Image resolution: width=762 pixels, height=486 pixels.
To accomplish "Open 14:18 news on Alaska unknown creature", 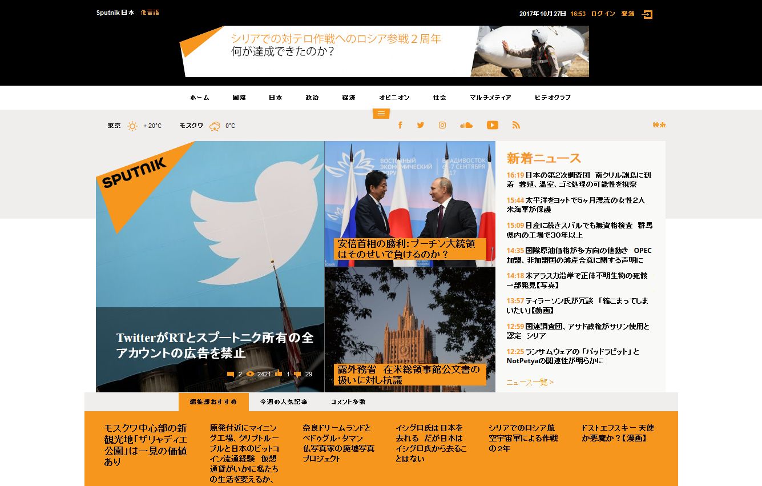I will (577, 280).
